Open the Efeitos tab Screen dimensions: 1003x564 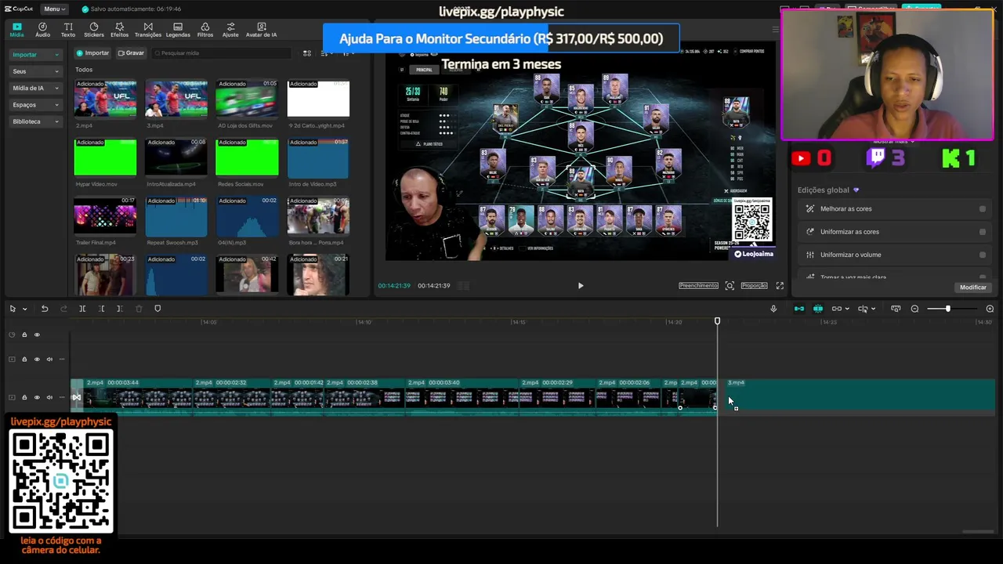tap(119, 30)
